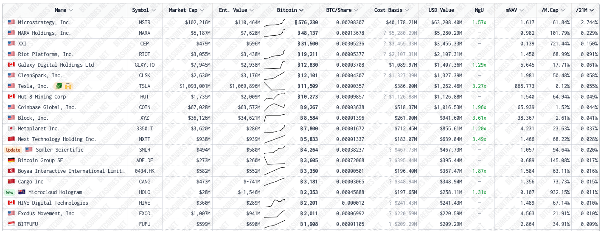The width and height of the screenshot is (601, 231).
Task: Click the US flag beside Exodus Movement
Action: click(x=11, y=214)
